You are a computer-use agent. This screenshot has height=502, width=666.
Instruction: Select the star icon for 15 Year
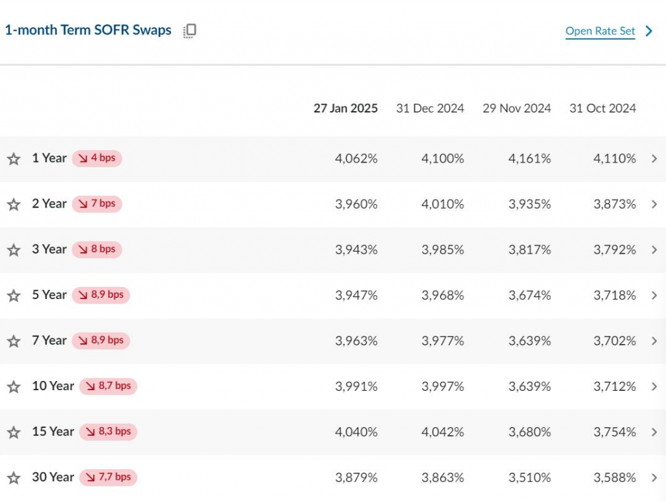[x=14, y=432]
